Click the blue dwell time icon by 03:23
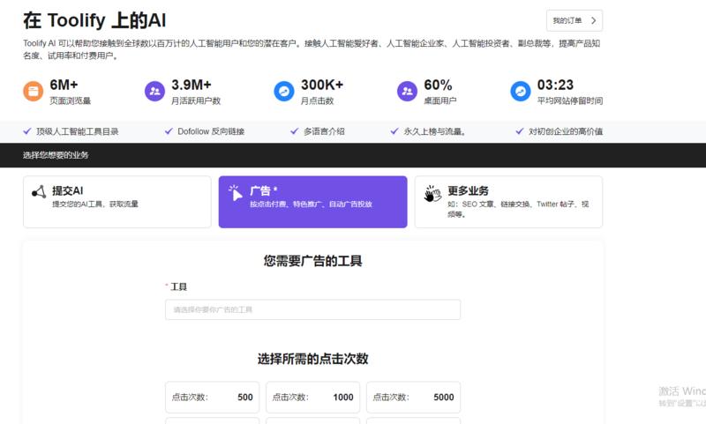The height and width of the screenshot is (424, 706). coord(521,92)
